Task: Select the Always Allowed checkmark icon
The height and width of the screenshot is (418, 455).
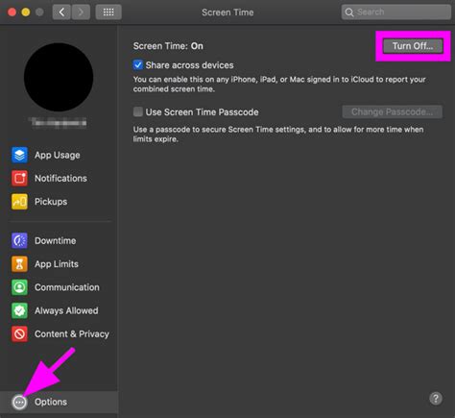Action: click(19, 310)
